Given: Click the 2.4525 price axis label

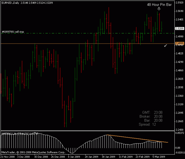Looking at the screenshot, I should click(179, 53).
